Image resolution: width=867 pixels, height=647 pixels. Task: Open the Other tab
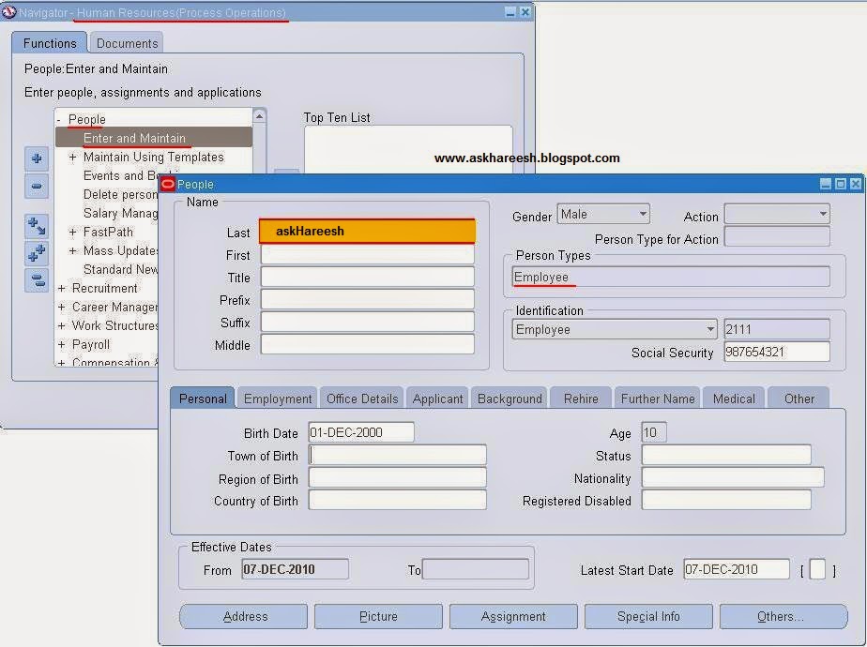(x=799, y=399)
